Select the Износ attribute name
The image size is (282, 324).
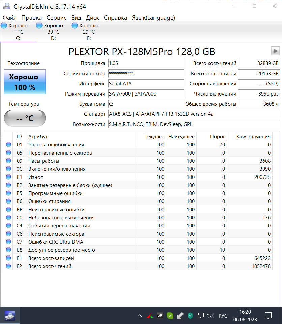(35, 177)
